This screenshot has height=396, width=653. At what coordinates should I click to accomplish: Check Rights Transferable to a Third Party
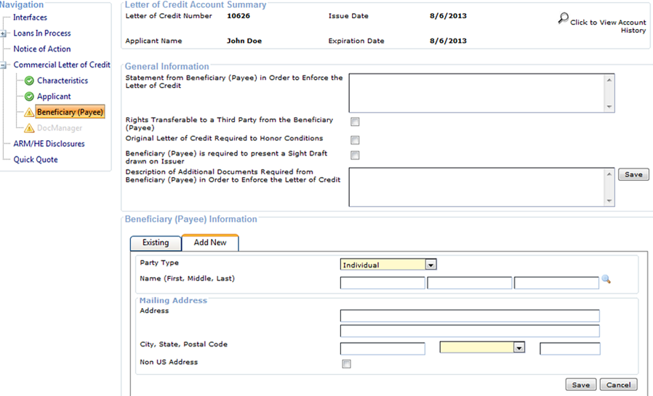point(355,121)
